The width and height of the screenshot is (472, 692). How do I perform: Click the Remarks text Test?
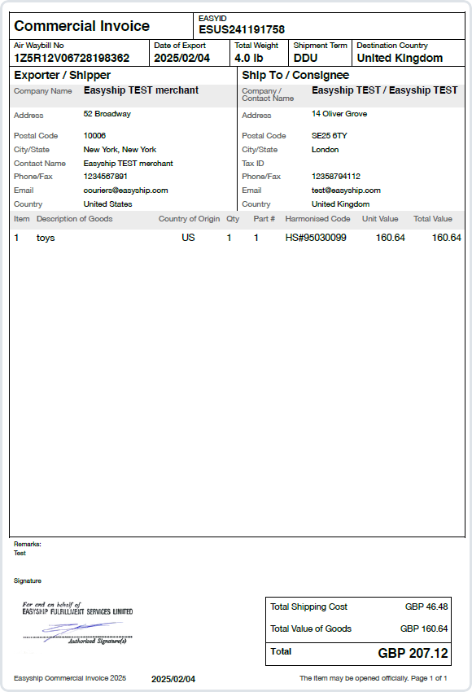20,553
